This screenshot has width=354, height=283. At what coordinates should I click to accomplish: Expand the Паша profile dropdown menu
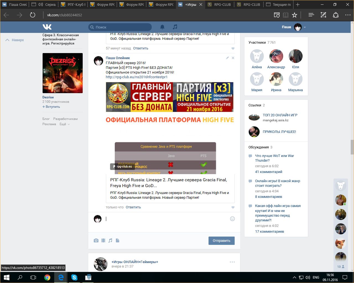[305, 27]
